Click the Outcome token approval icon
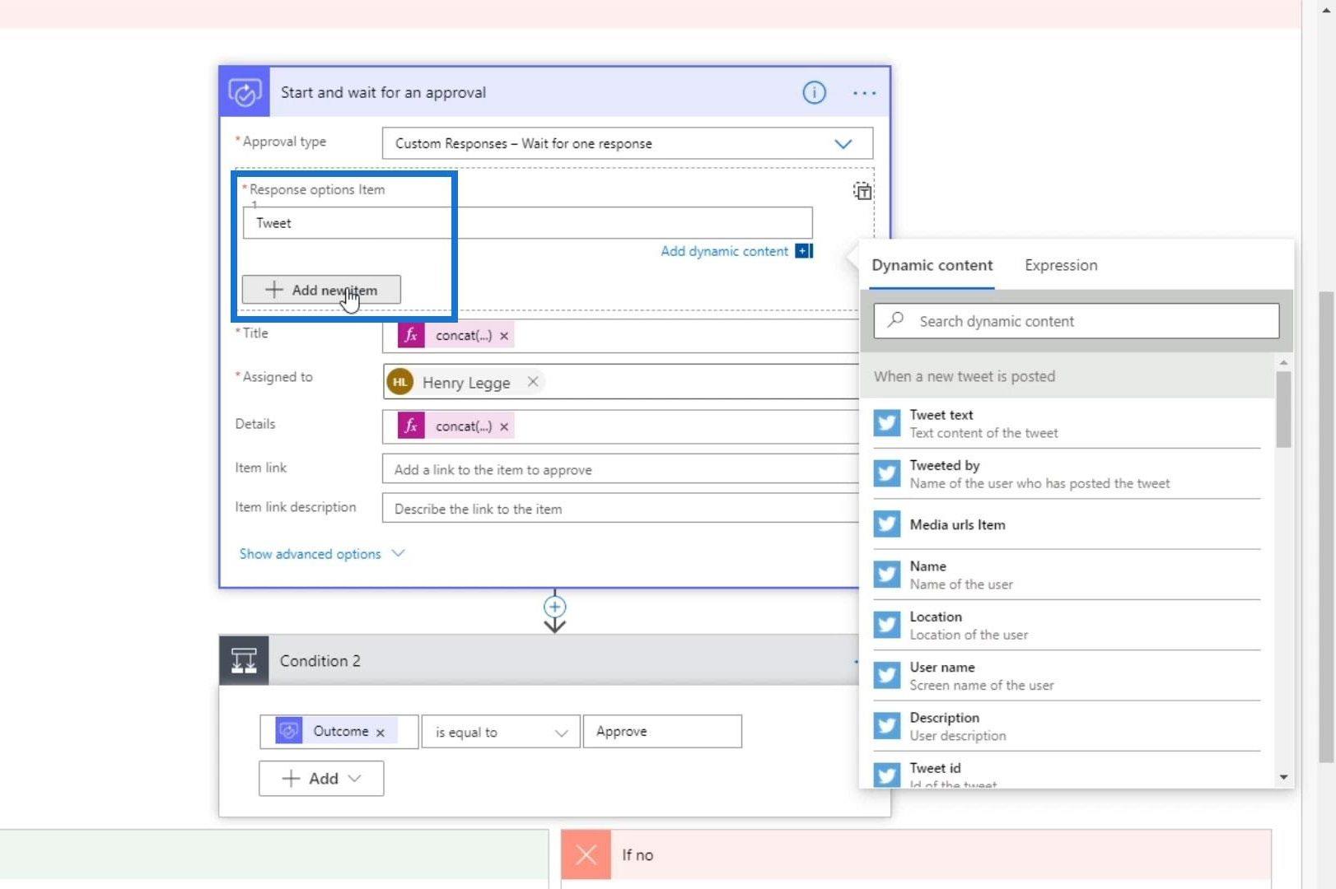Image resolution: width=1336 pixels, height=889 pixels. click(288, 731)
